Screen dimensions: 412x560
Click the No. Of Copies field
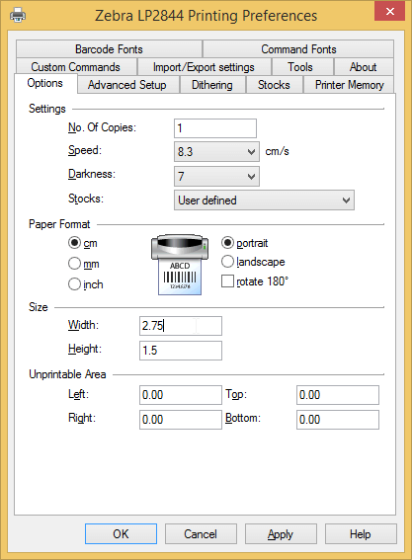(215, 128)
